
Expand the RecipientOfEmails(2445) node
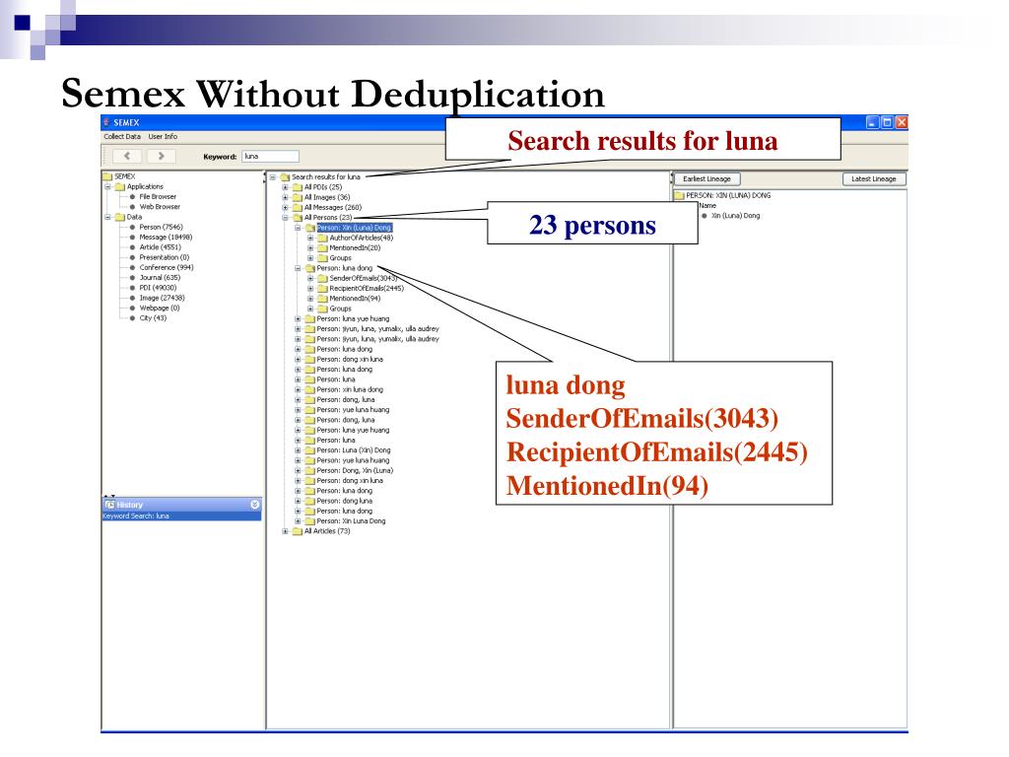tap(310, 289)
